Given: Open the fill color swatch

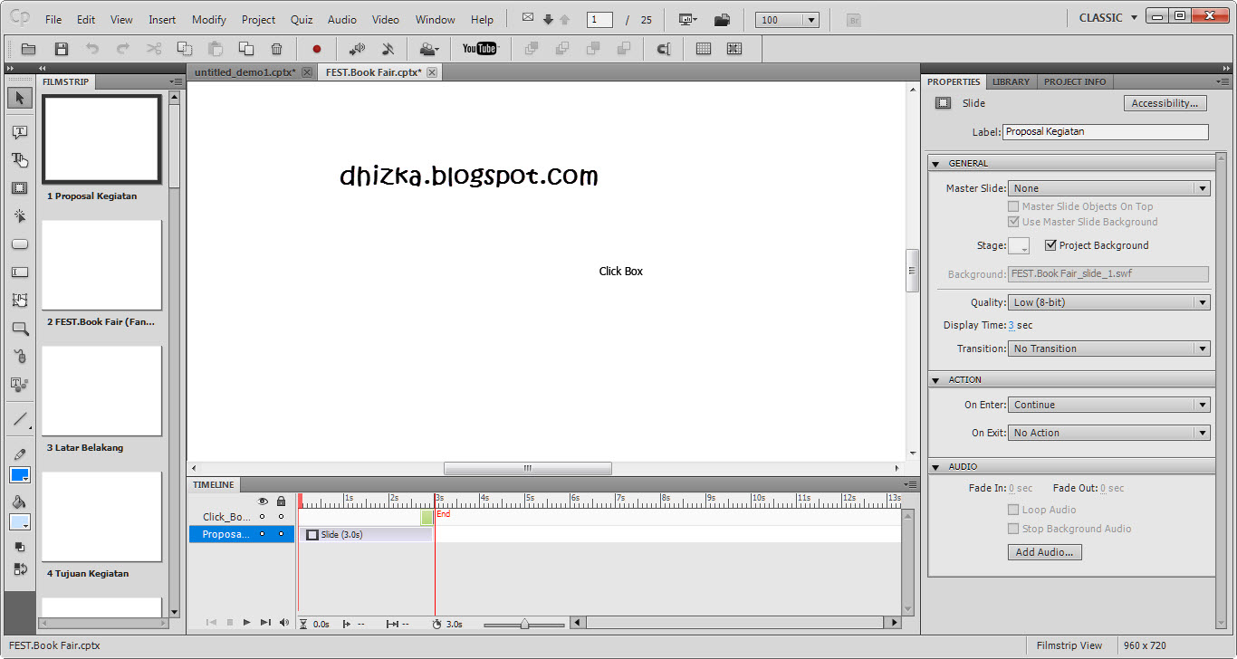Looking at the screenshot, I should (x=20, y=522).
